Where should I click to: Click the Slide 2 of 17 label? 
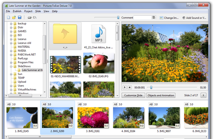(191, 95)
